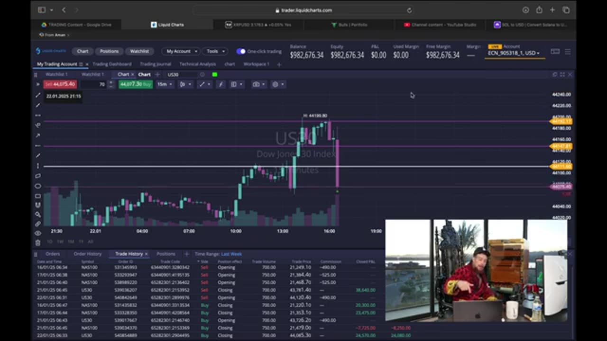Screen dimensions: 607x341
Task: Change 15m timeframe dropdown
Action: [x=165, y=84]
